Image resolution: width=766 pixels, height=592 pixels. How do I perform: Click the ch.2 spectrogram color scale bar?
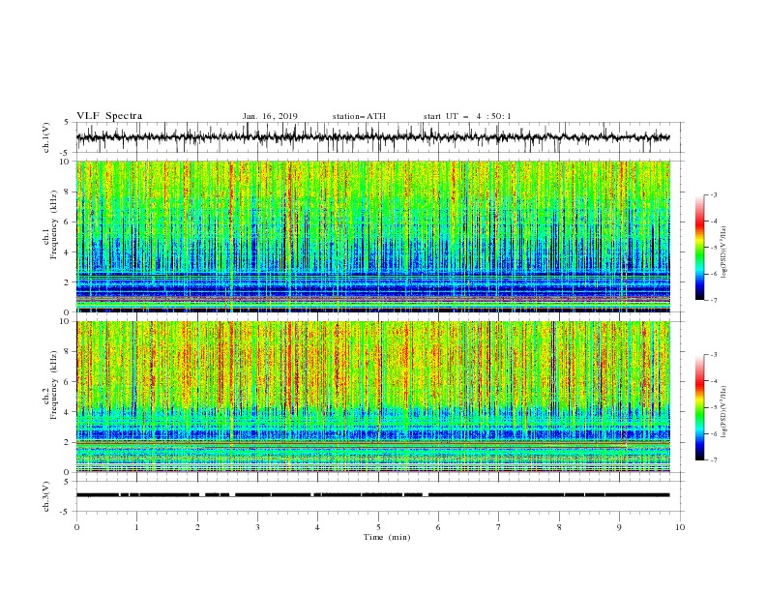(700, 407)
